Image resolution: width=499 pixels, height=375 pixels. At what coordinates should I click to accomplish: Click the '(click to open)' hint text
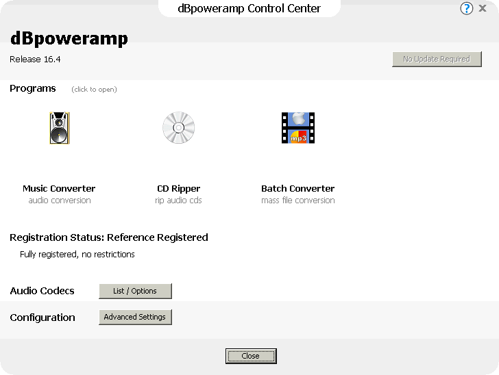94,89
